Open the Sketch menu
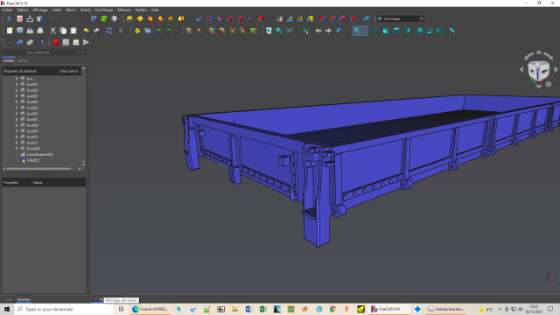This screenshot has height=315, width=560. tap(86, 10)
